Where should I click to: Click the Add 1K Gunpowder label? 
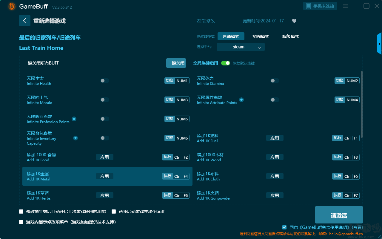[x=214, y=198]
